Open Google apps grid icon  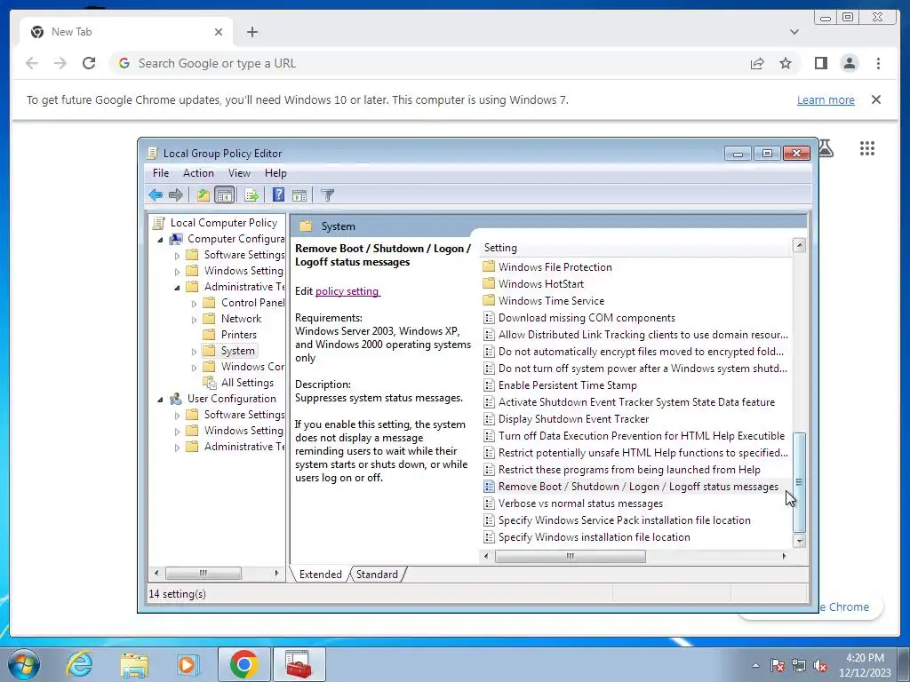(x=867, y=148)
